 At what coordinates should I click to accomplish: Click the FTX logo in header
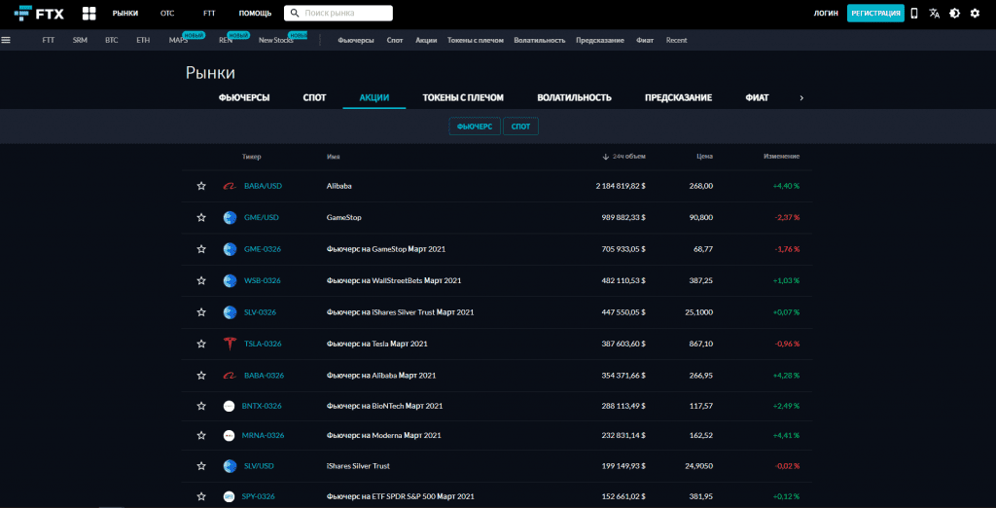point(39,14)
